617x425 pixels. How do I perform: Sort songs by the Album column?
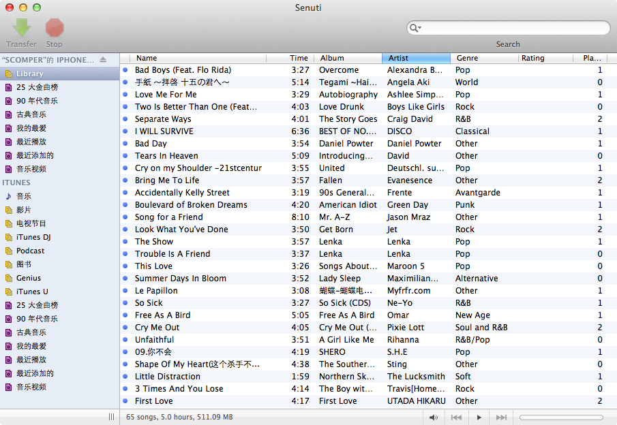point(348,58)
